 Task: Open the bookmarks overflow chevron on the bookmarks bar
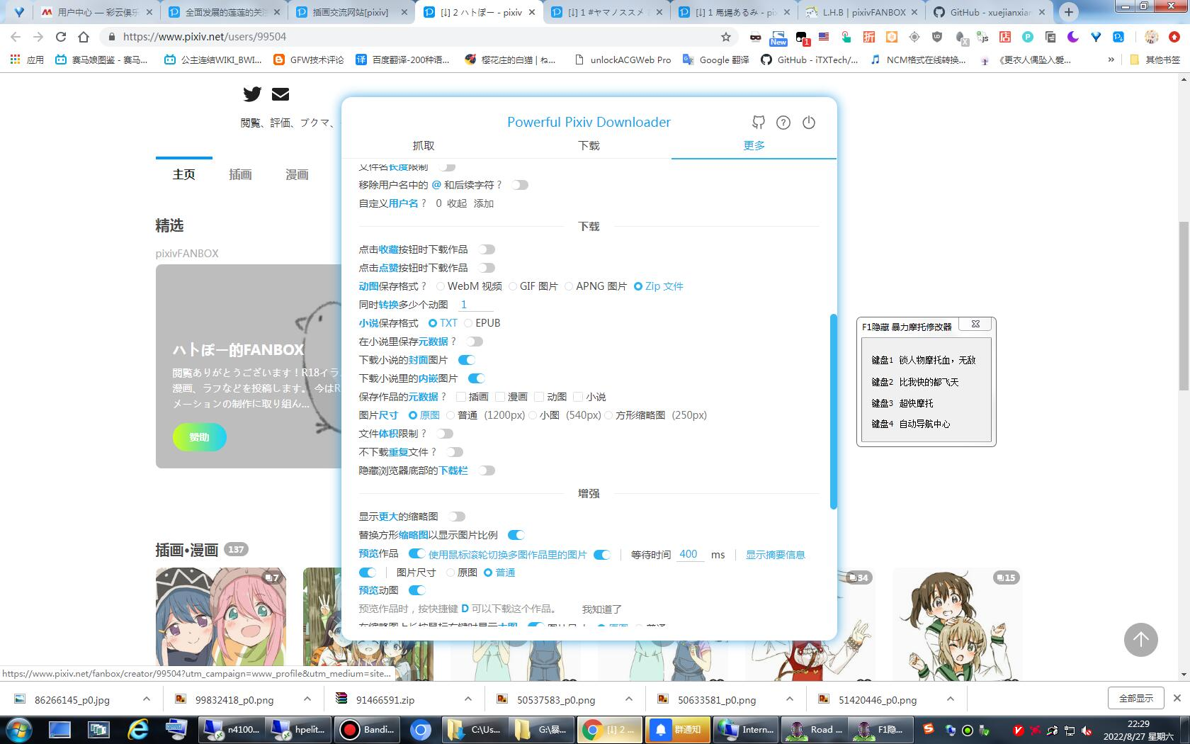1111,60
